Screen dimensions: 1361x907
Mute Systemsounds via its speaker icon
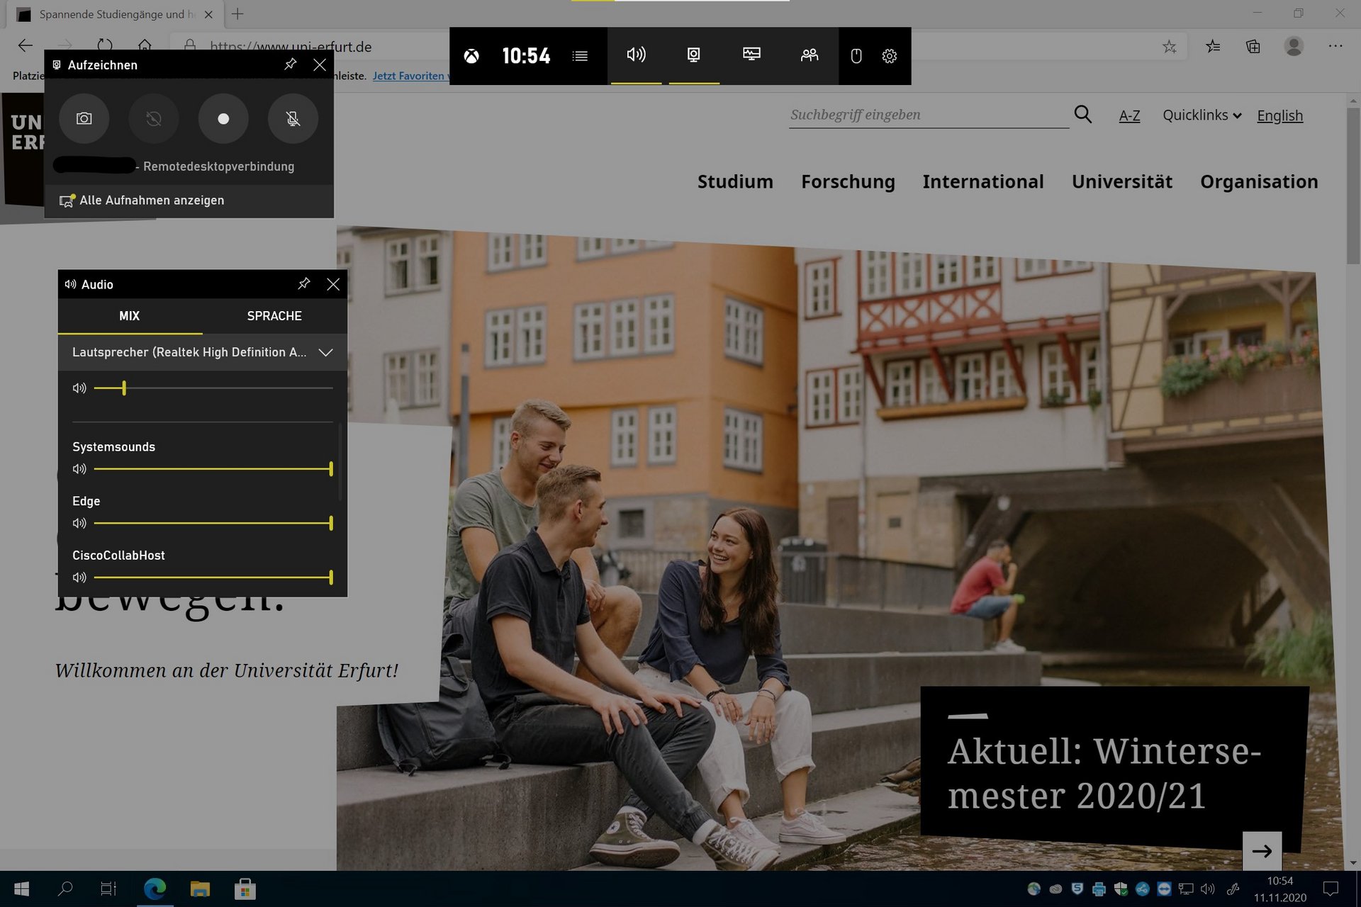[79, 469]
